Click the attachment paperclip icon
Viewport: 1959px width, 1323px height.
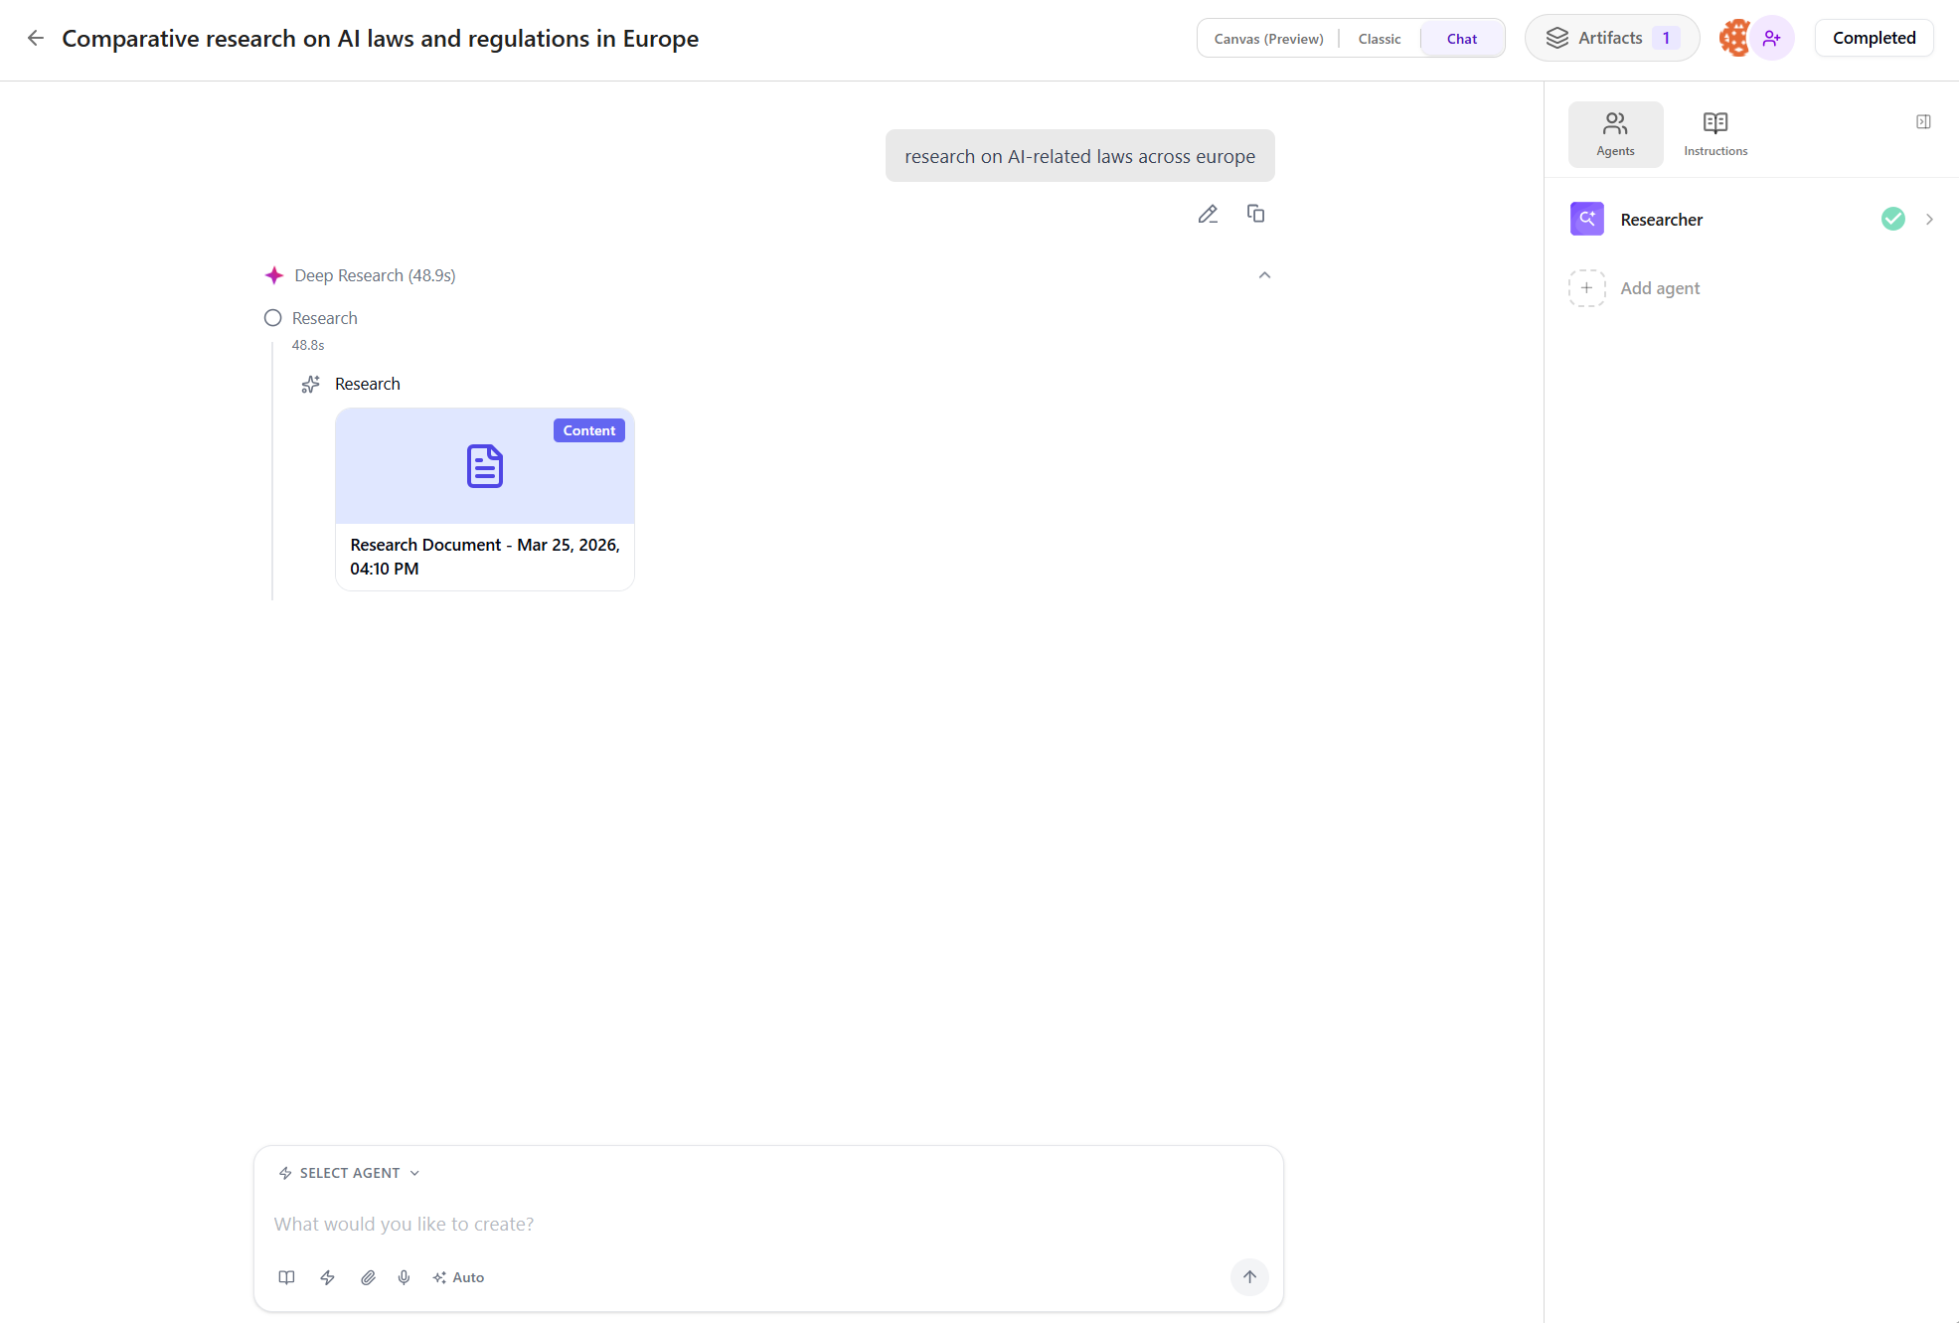[367, 1277]
